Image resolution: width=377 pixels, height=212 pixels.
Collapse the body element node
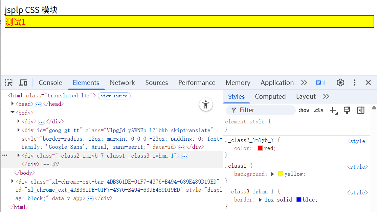click(13, 113)
